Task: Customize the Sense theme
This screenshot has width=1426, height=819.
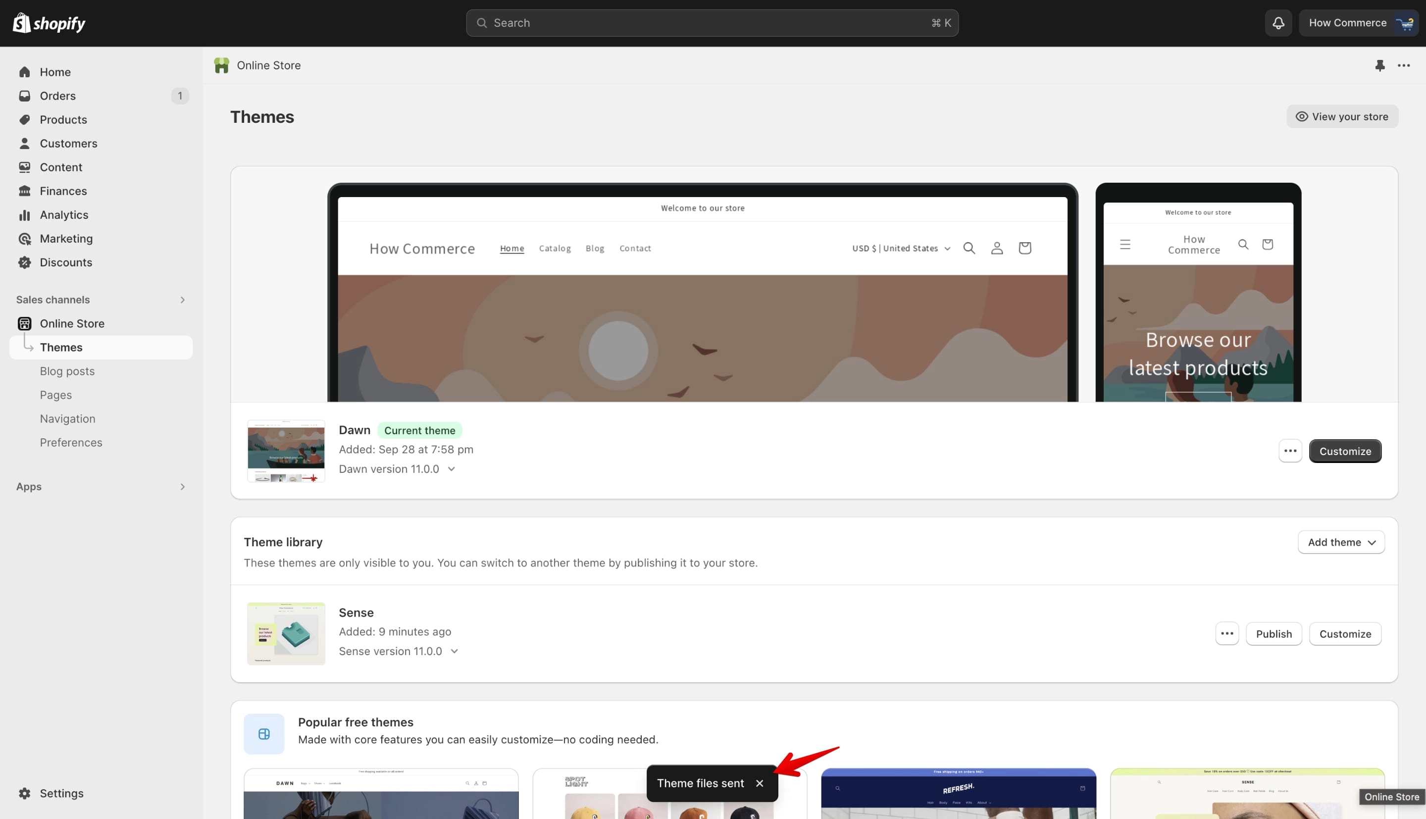Action: pos(1345,634)
